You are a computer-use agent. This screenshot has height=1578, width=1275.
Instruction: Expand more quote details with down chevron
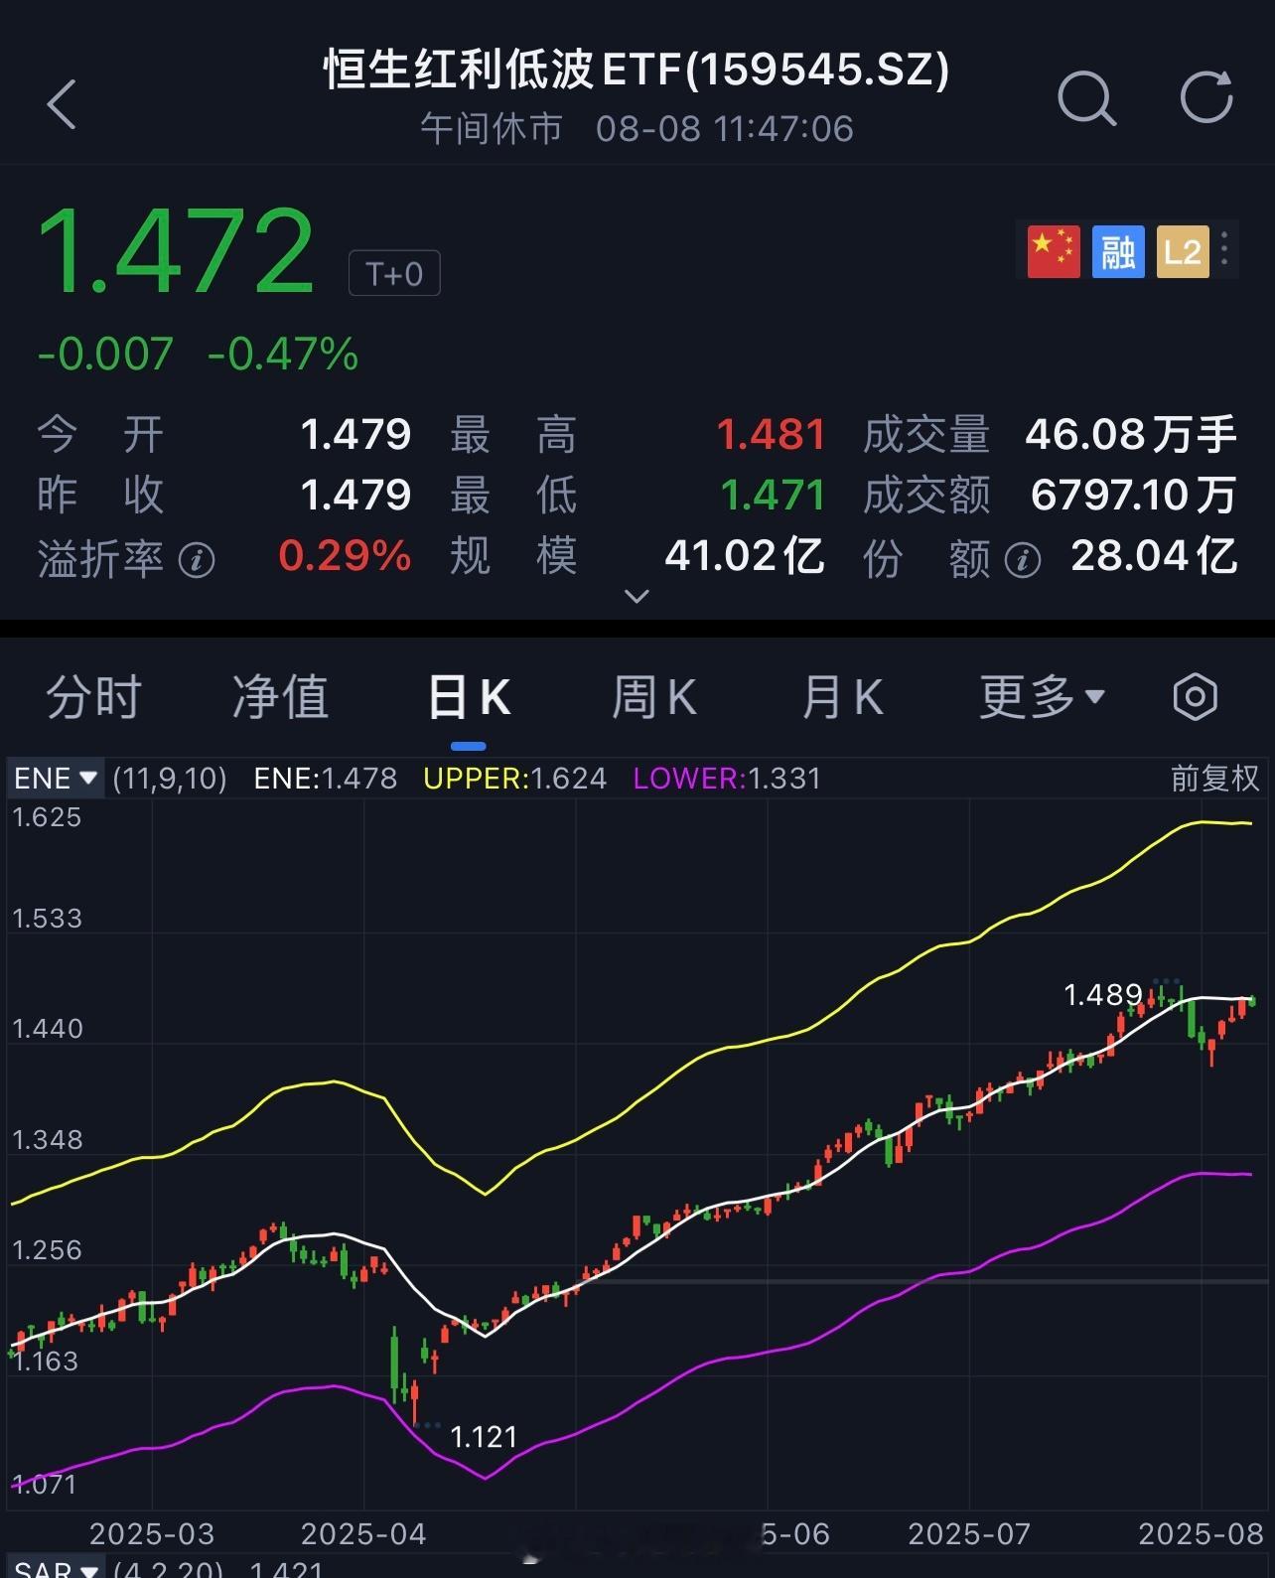tap(637, 596)
